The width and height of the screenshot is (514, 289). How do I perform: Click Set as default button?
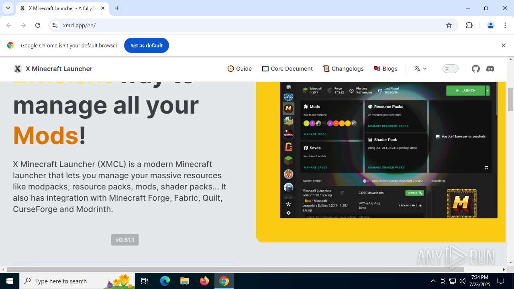click(147, 45)
